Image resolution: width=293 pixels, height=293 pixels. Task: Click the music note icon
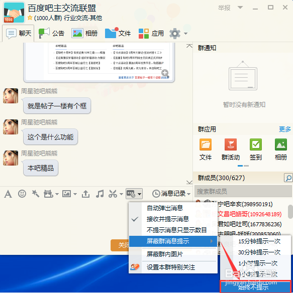point(100,194)
